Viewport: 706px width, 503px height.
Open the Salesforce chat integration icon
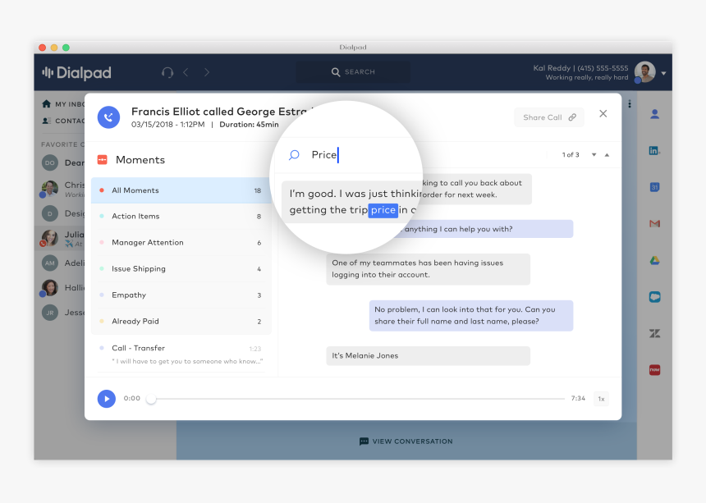(654, 297)
